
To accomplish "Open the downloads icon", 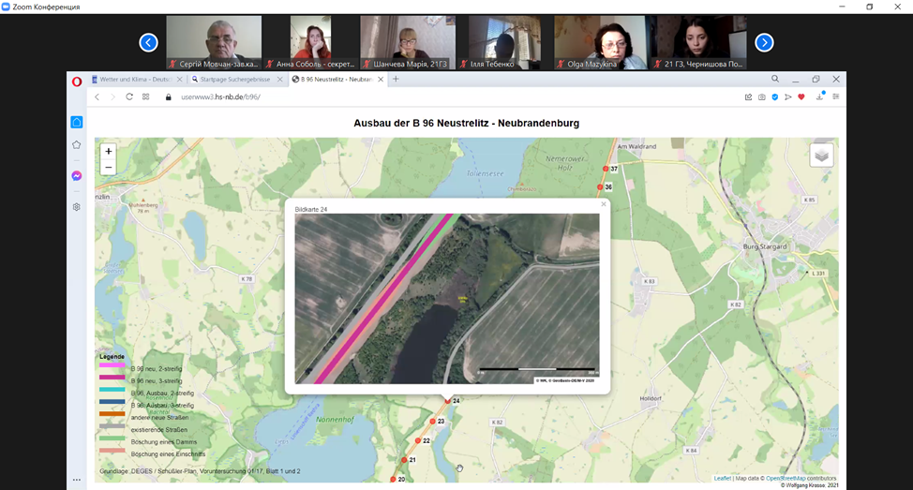I will [x=820, y=96].
